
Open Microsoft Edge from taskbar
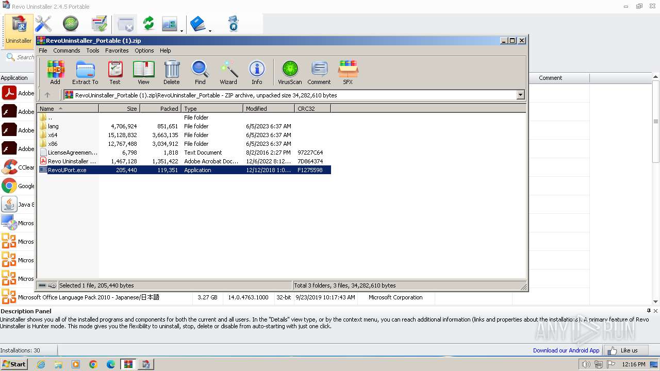(111, 364)
